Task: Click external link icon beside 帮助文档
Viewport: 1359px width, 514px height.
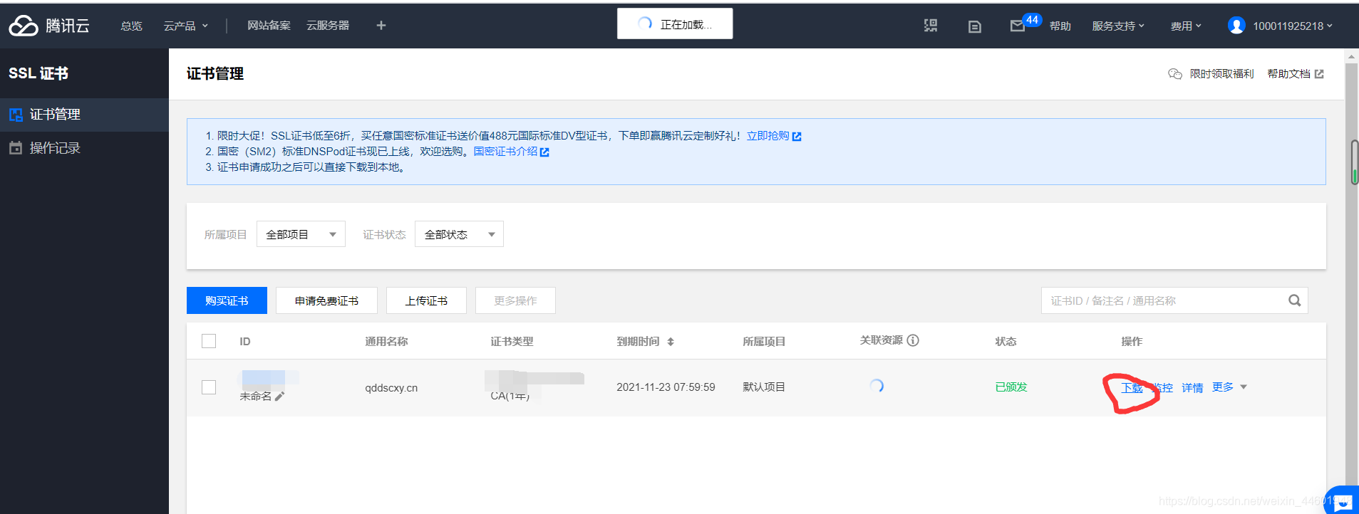Action: point(1319,74)
